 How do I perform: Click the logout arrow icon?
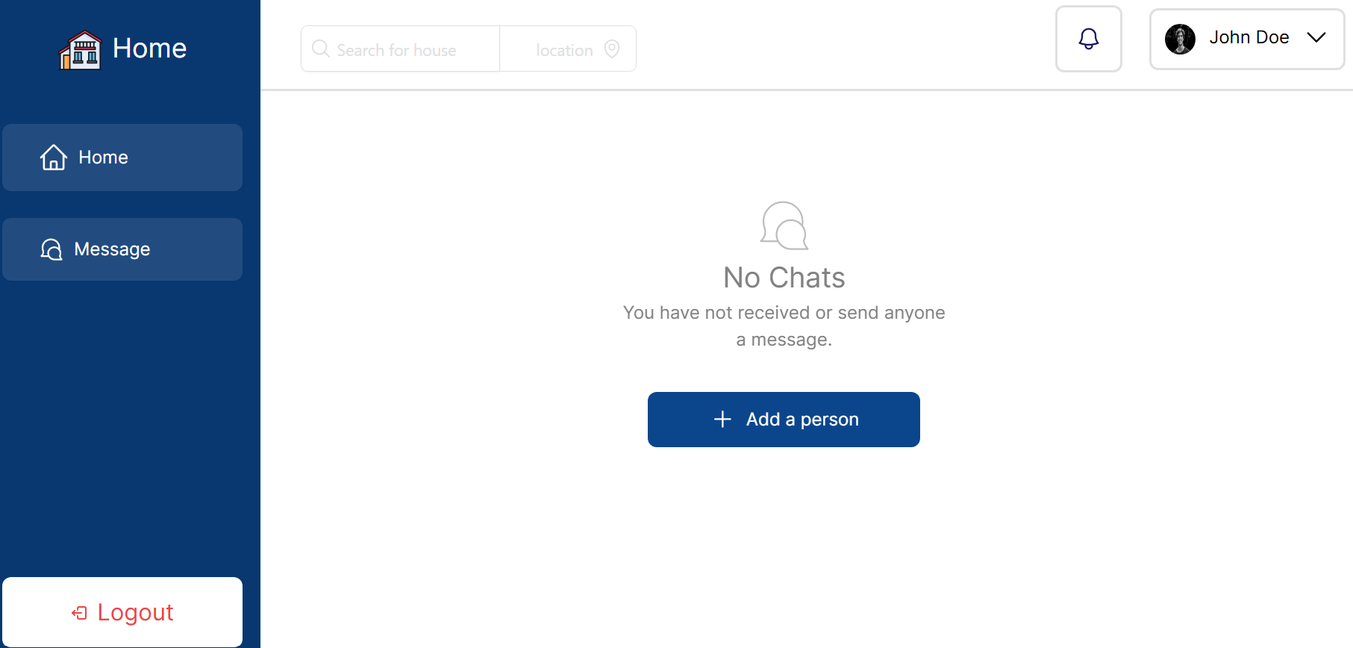79,613
